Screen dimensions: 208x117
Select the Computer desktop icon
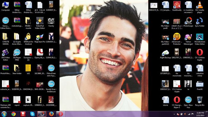(5, 6)
